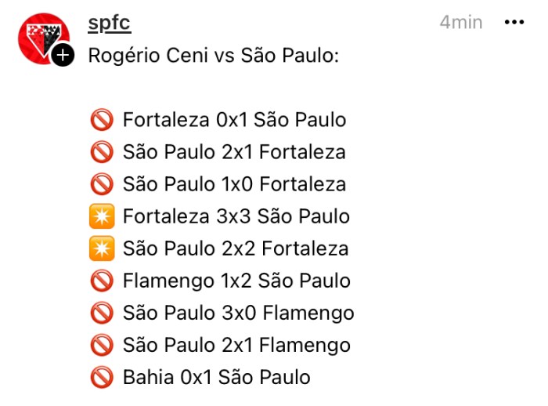Click the "São Paulo 2x2 Fortaleza" result text
This screenshot has height=406, width=548.
coord(236,249)
